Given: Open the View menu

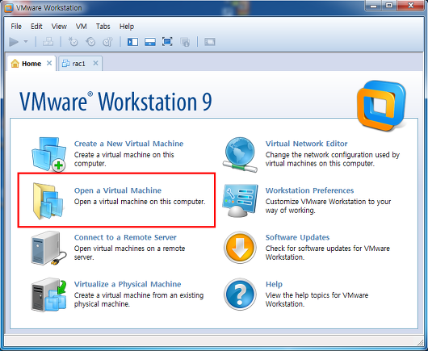Looking at the screenshot, I should [x=59, y=27].
